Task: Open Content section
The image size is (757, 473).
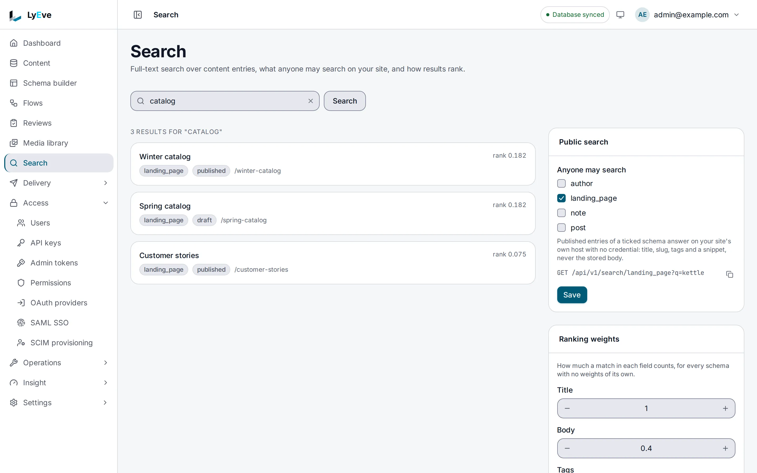Action: point(59,63)
